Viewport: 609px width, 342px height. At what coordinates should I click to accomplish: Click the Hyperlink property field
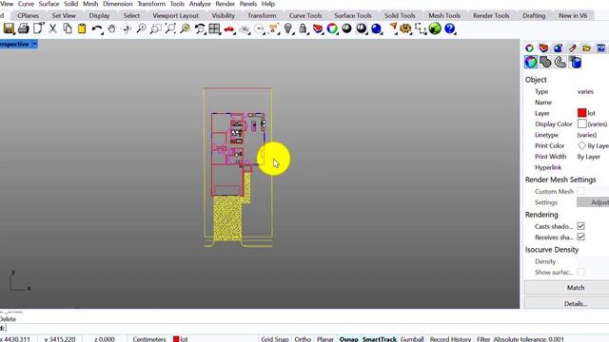592,167
